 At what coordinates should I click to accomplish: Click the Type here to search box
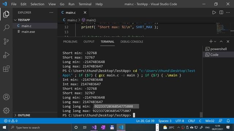point(40,127)
